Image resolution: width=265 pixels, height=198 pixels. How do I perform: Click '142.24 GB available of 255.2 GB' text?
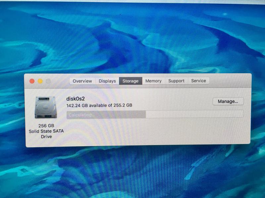pyautogui.click(x=99, y=105)
